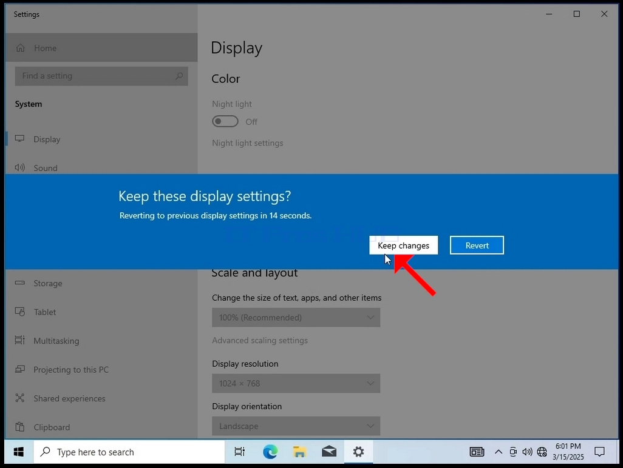Maximize the Settings window
Viewport: 623px width, 468px height.
pos(576,14)
